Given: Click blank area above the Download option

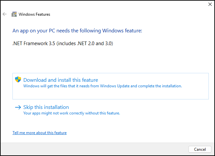Looking at the screenshot, I should tap(110, 60).
